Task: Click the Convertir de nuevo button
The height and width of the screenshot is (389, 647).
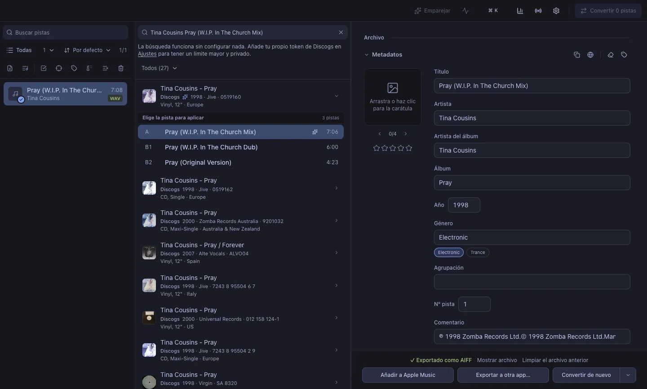Action: tap(586, 375)
